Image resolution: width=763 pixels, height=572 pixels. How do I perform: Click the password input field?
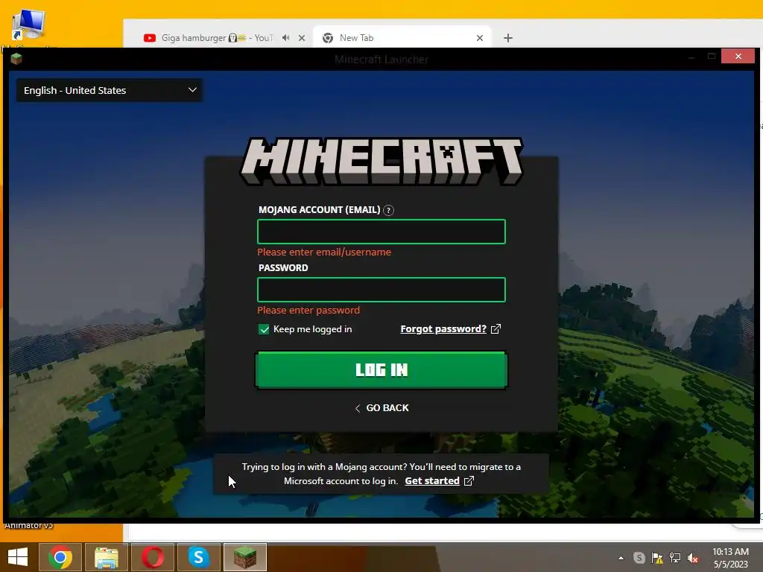tap(381, 290)
